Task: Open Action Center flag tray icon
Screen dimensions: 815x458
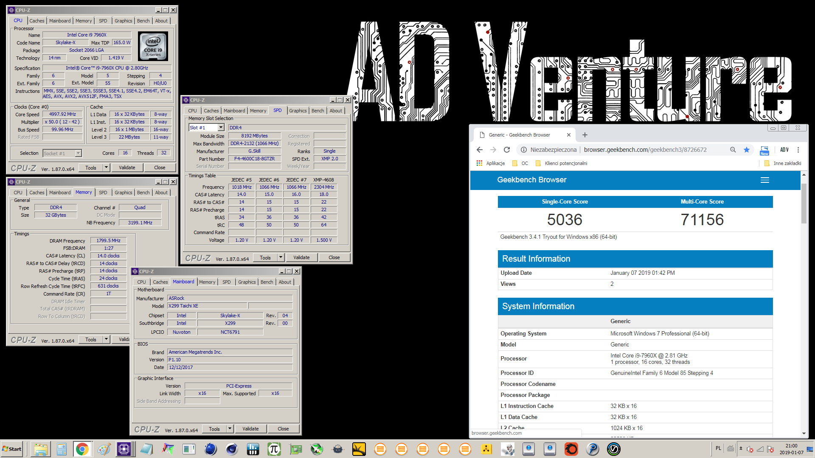Action: click(770, 449)
